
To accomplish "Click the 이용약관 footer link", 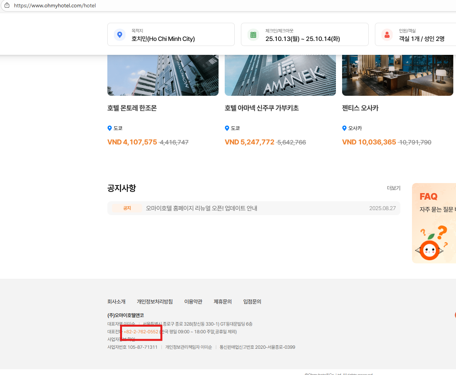I will pos(193,302).
